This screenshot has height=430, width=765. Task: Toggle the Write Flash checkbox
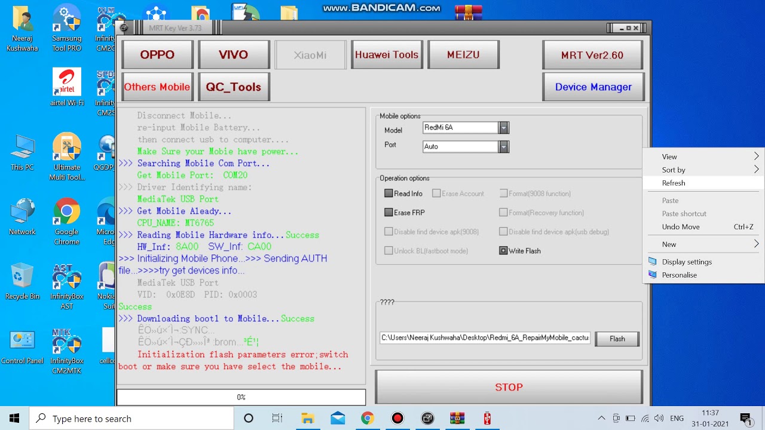point(503,251)
